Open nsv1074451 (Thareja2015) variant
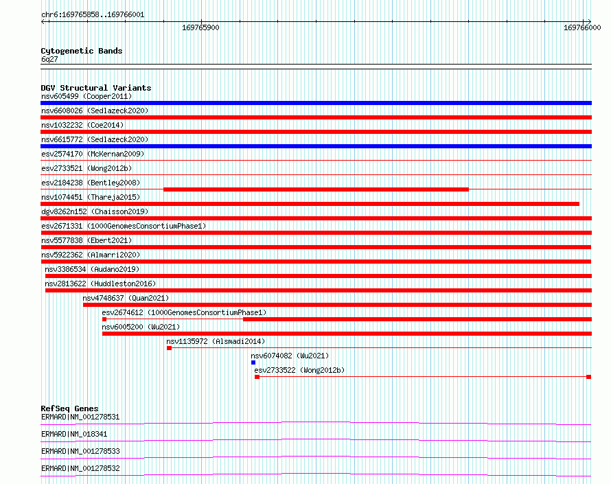611x484 pixels. pyautogui.click(x=91, y=197)
